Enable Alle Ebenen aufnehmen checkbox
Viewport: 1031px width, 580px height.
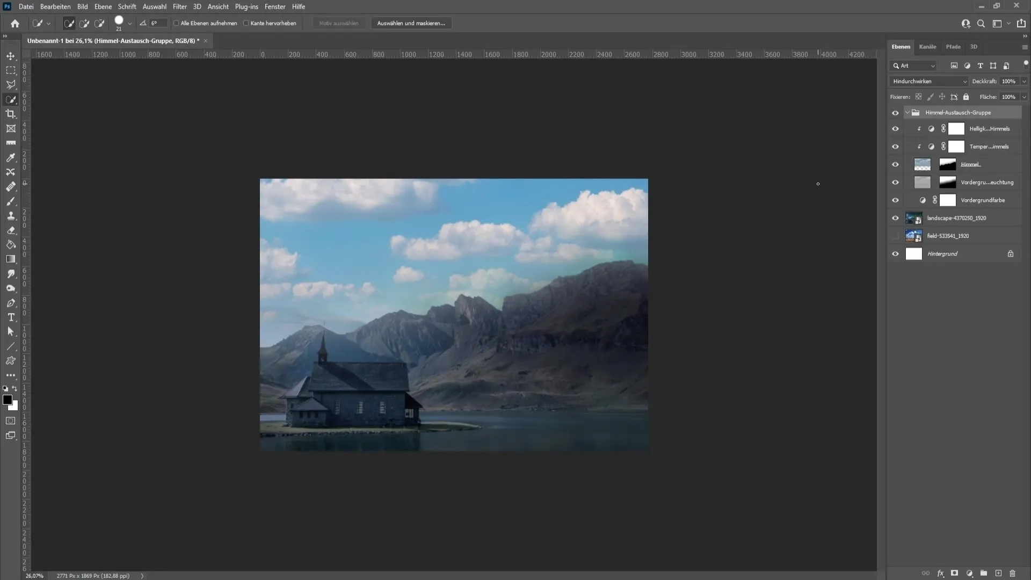[176, 23]
